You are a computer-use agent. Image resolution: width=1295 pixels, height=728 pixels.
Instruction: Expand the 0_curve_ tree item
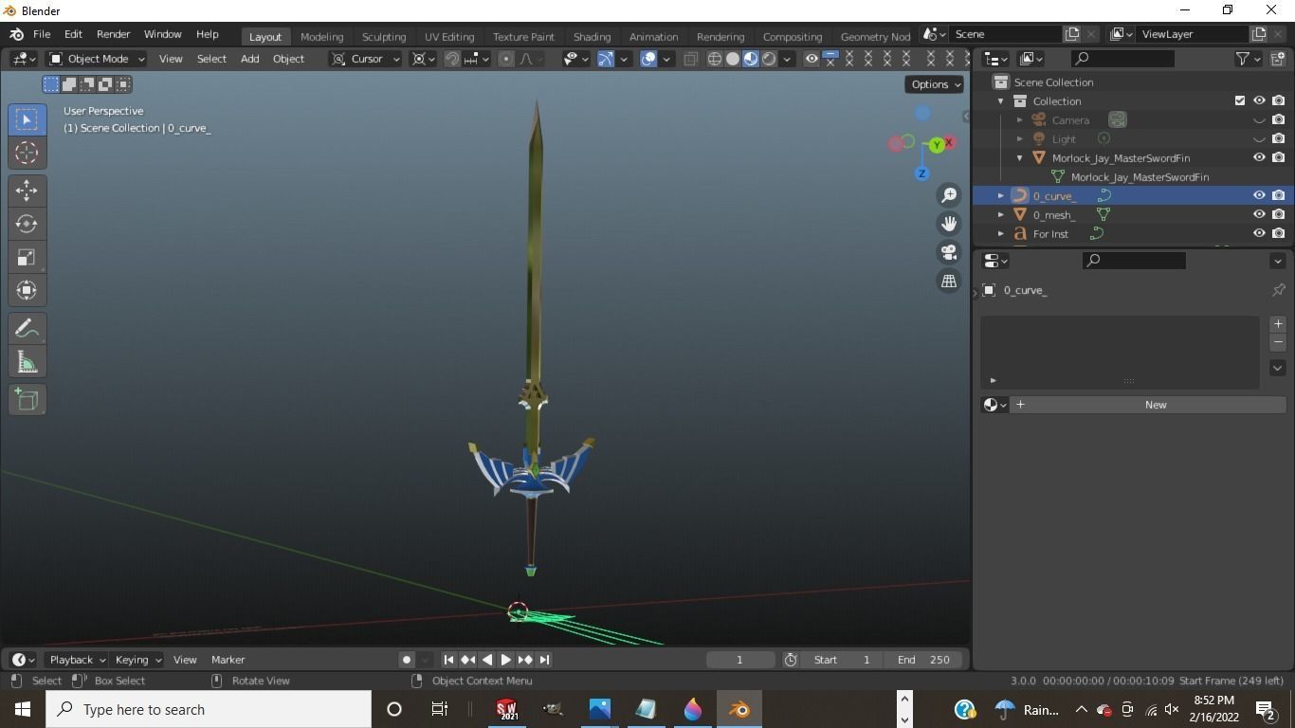(x=1000, y=195)
